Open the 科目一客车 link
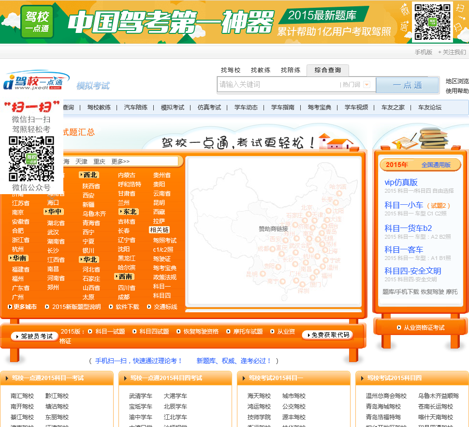The width and height of the screenshot is (469, 427). tap(404, 249)
